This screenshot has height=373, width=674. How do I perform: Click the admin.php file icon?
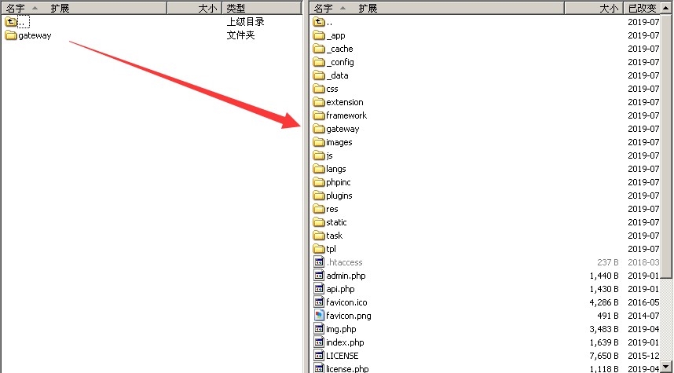pos(318,275)
